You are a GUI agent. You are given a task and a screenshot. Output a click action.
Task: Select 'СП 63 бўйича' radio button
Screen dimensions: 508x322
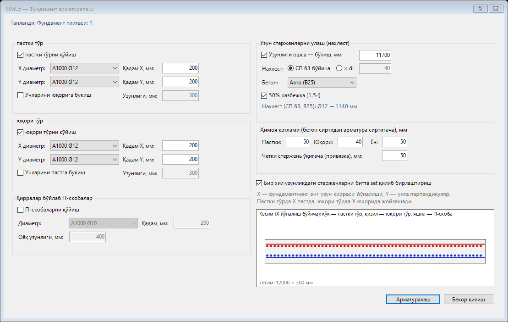(x=290, y=68)
